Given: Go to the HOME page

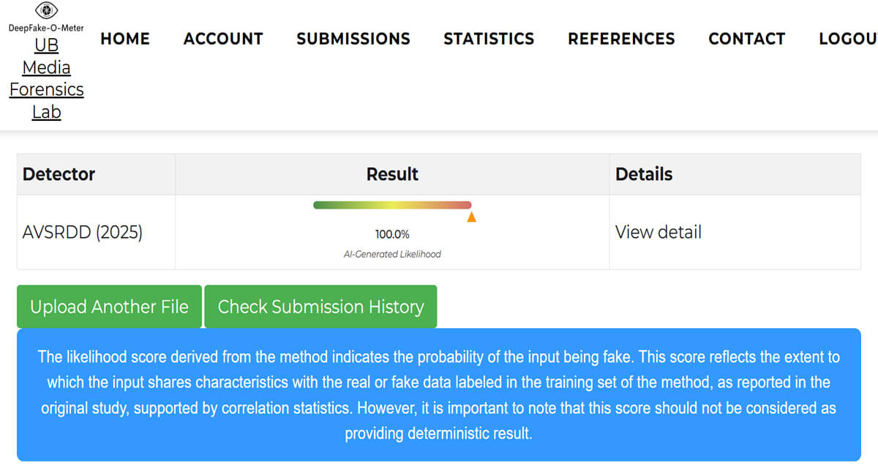Looking at the screenshot, I should tap(125, 39).
